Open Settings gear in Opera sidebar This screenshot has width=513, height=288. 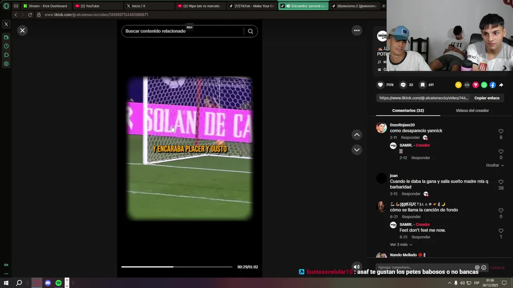click(6, 64)
